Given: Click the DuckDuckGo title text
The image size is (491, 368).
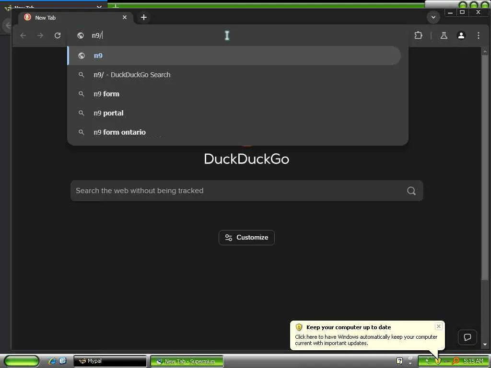Looking at the screenshot, I should (x=247, y=159).
